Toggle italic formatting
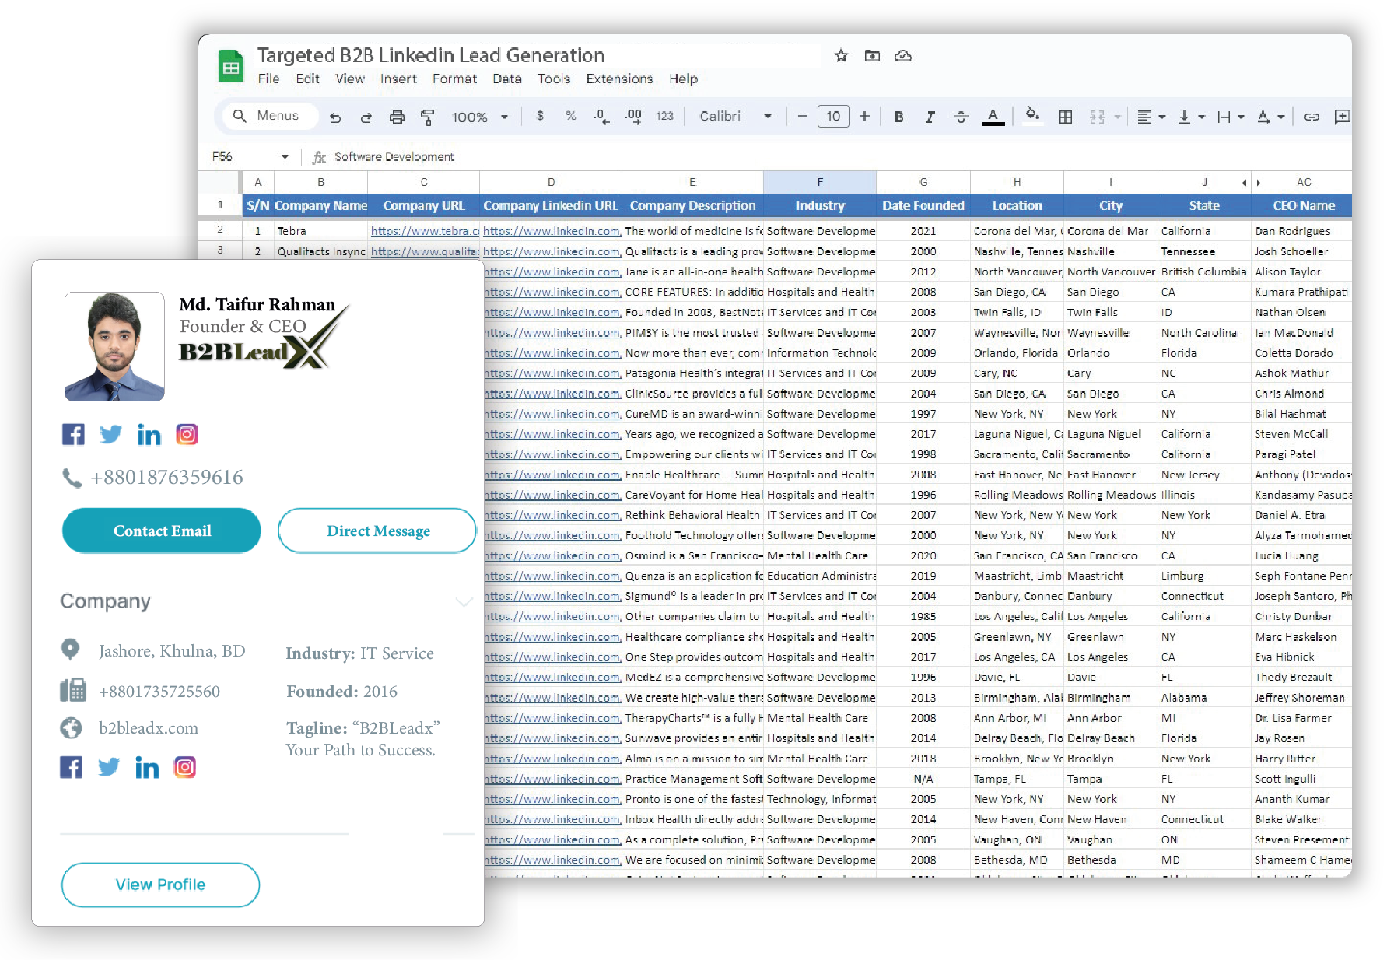This screenshot has width=1387, height=960. click(930, 117)
